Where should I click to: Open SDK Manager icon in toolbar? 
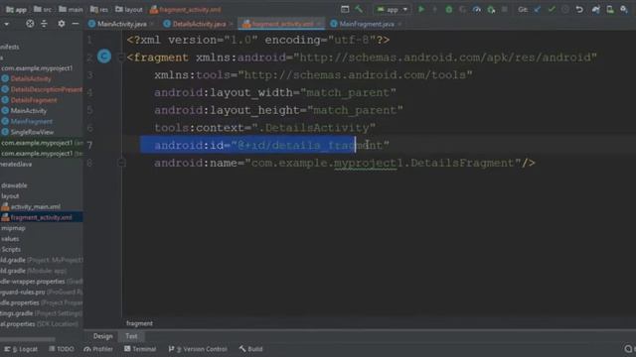(x=624, y=9)
